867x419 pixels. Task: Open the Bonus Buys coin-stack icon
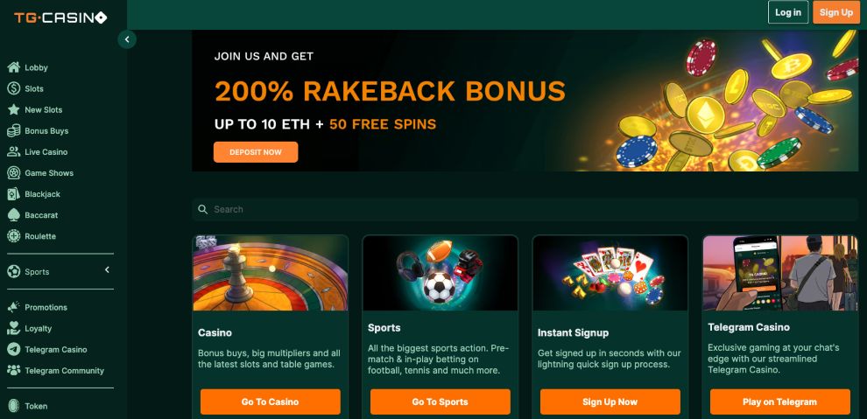tap(14, 131)
